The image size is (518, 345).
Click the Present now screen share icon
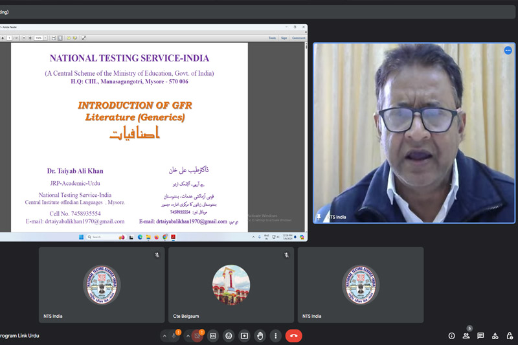(x=244, y=336)
